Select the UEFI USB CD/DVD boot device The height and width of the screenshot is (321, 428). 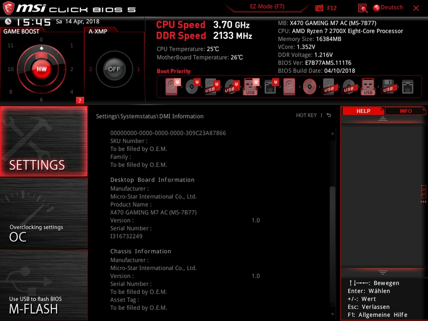[x=232, y=86]
